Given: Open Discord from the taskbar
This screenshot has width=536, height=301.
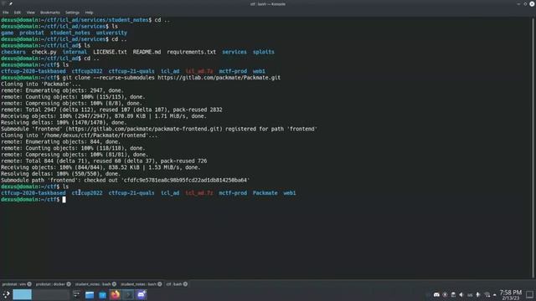Looking at the screenshot, I should [x=142, y=294].
